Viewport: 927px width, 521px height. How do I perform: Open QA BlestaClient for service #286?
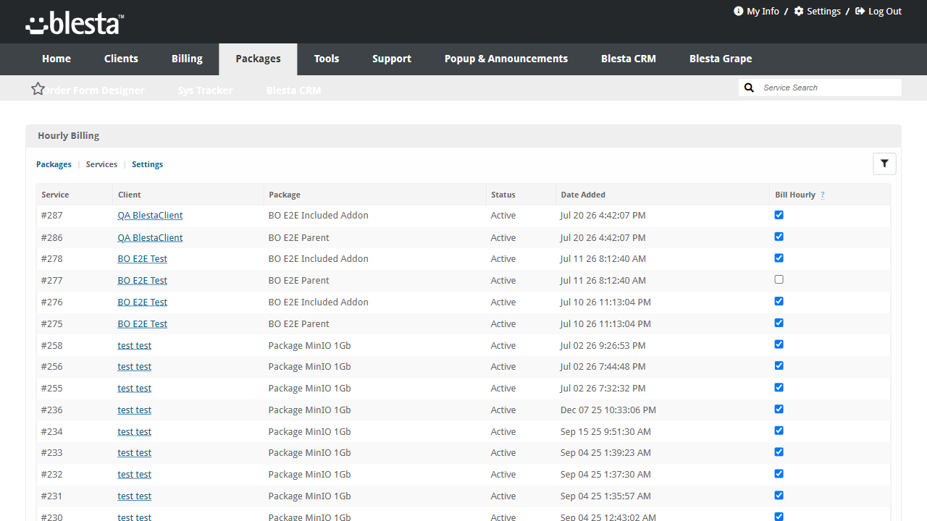click(x=150, y=237)
